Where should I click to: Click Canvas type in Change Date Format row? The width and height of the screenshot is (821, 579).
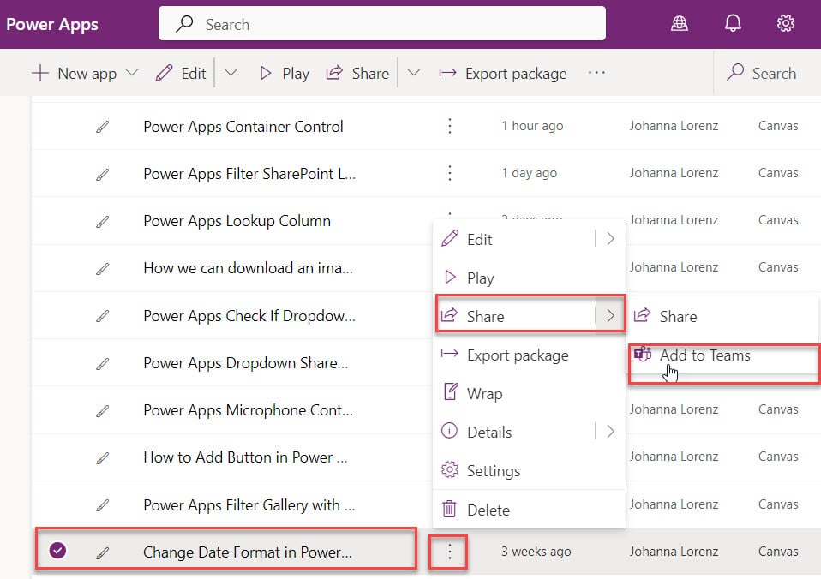(x=778, y=552)
